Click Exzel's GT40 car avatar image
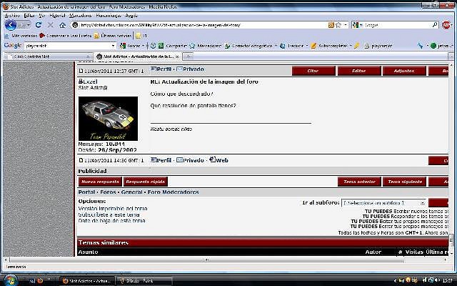This screenshot has width=457, height=286. coord(108,119)
